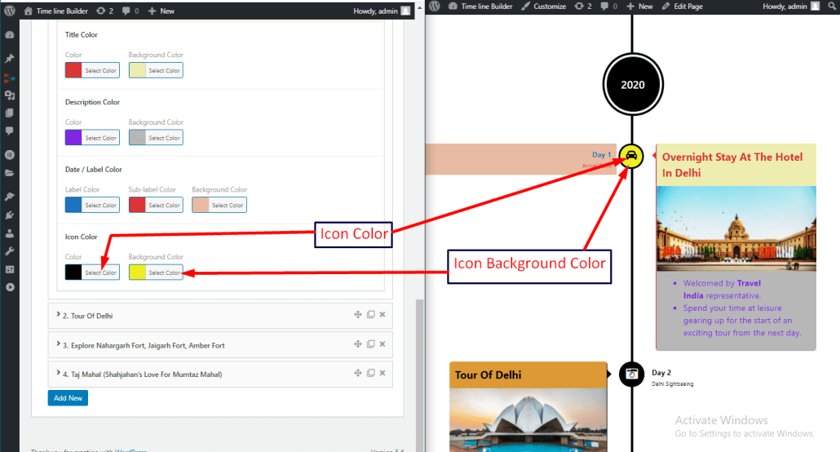The width and height of the screenshot is (840, 452).
Task: Open the Tools wrench icon in sidebar
Action: pyautogui.click(x=9, y=250)
